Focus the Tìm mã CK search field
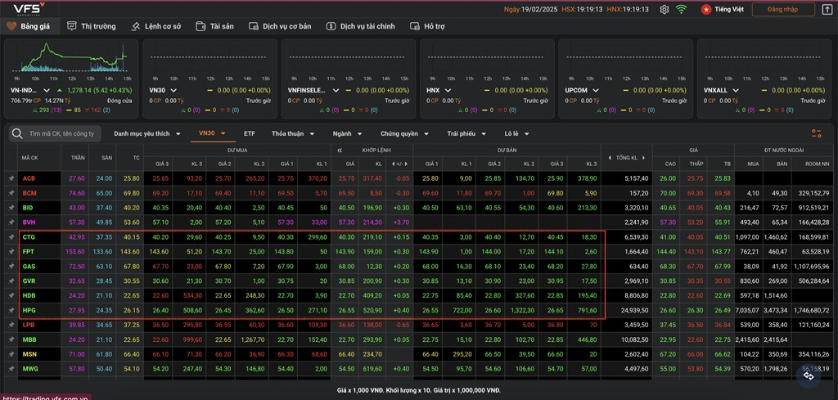 61,133
